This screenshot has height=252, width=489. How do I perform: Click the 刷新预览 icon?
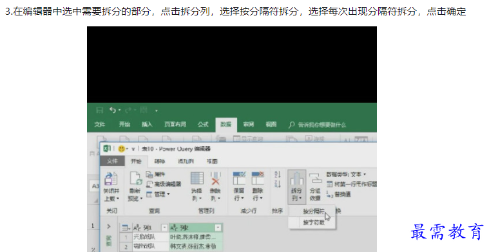coord(136,179)
